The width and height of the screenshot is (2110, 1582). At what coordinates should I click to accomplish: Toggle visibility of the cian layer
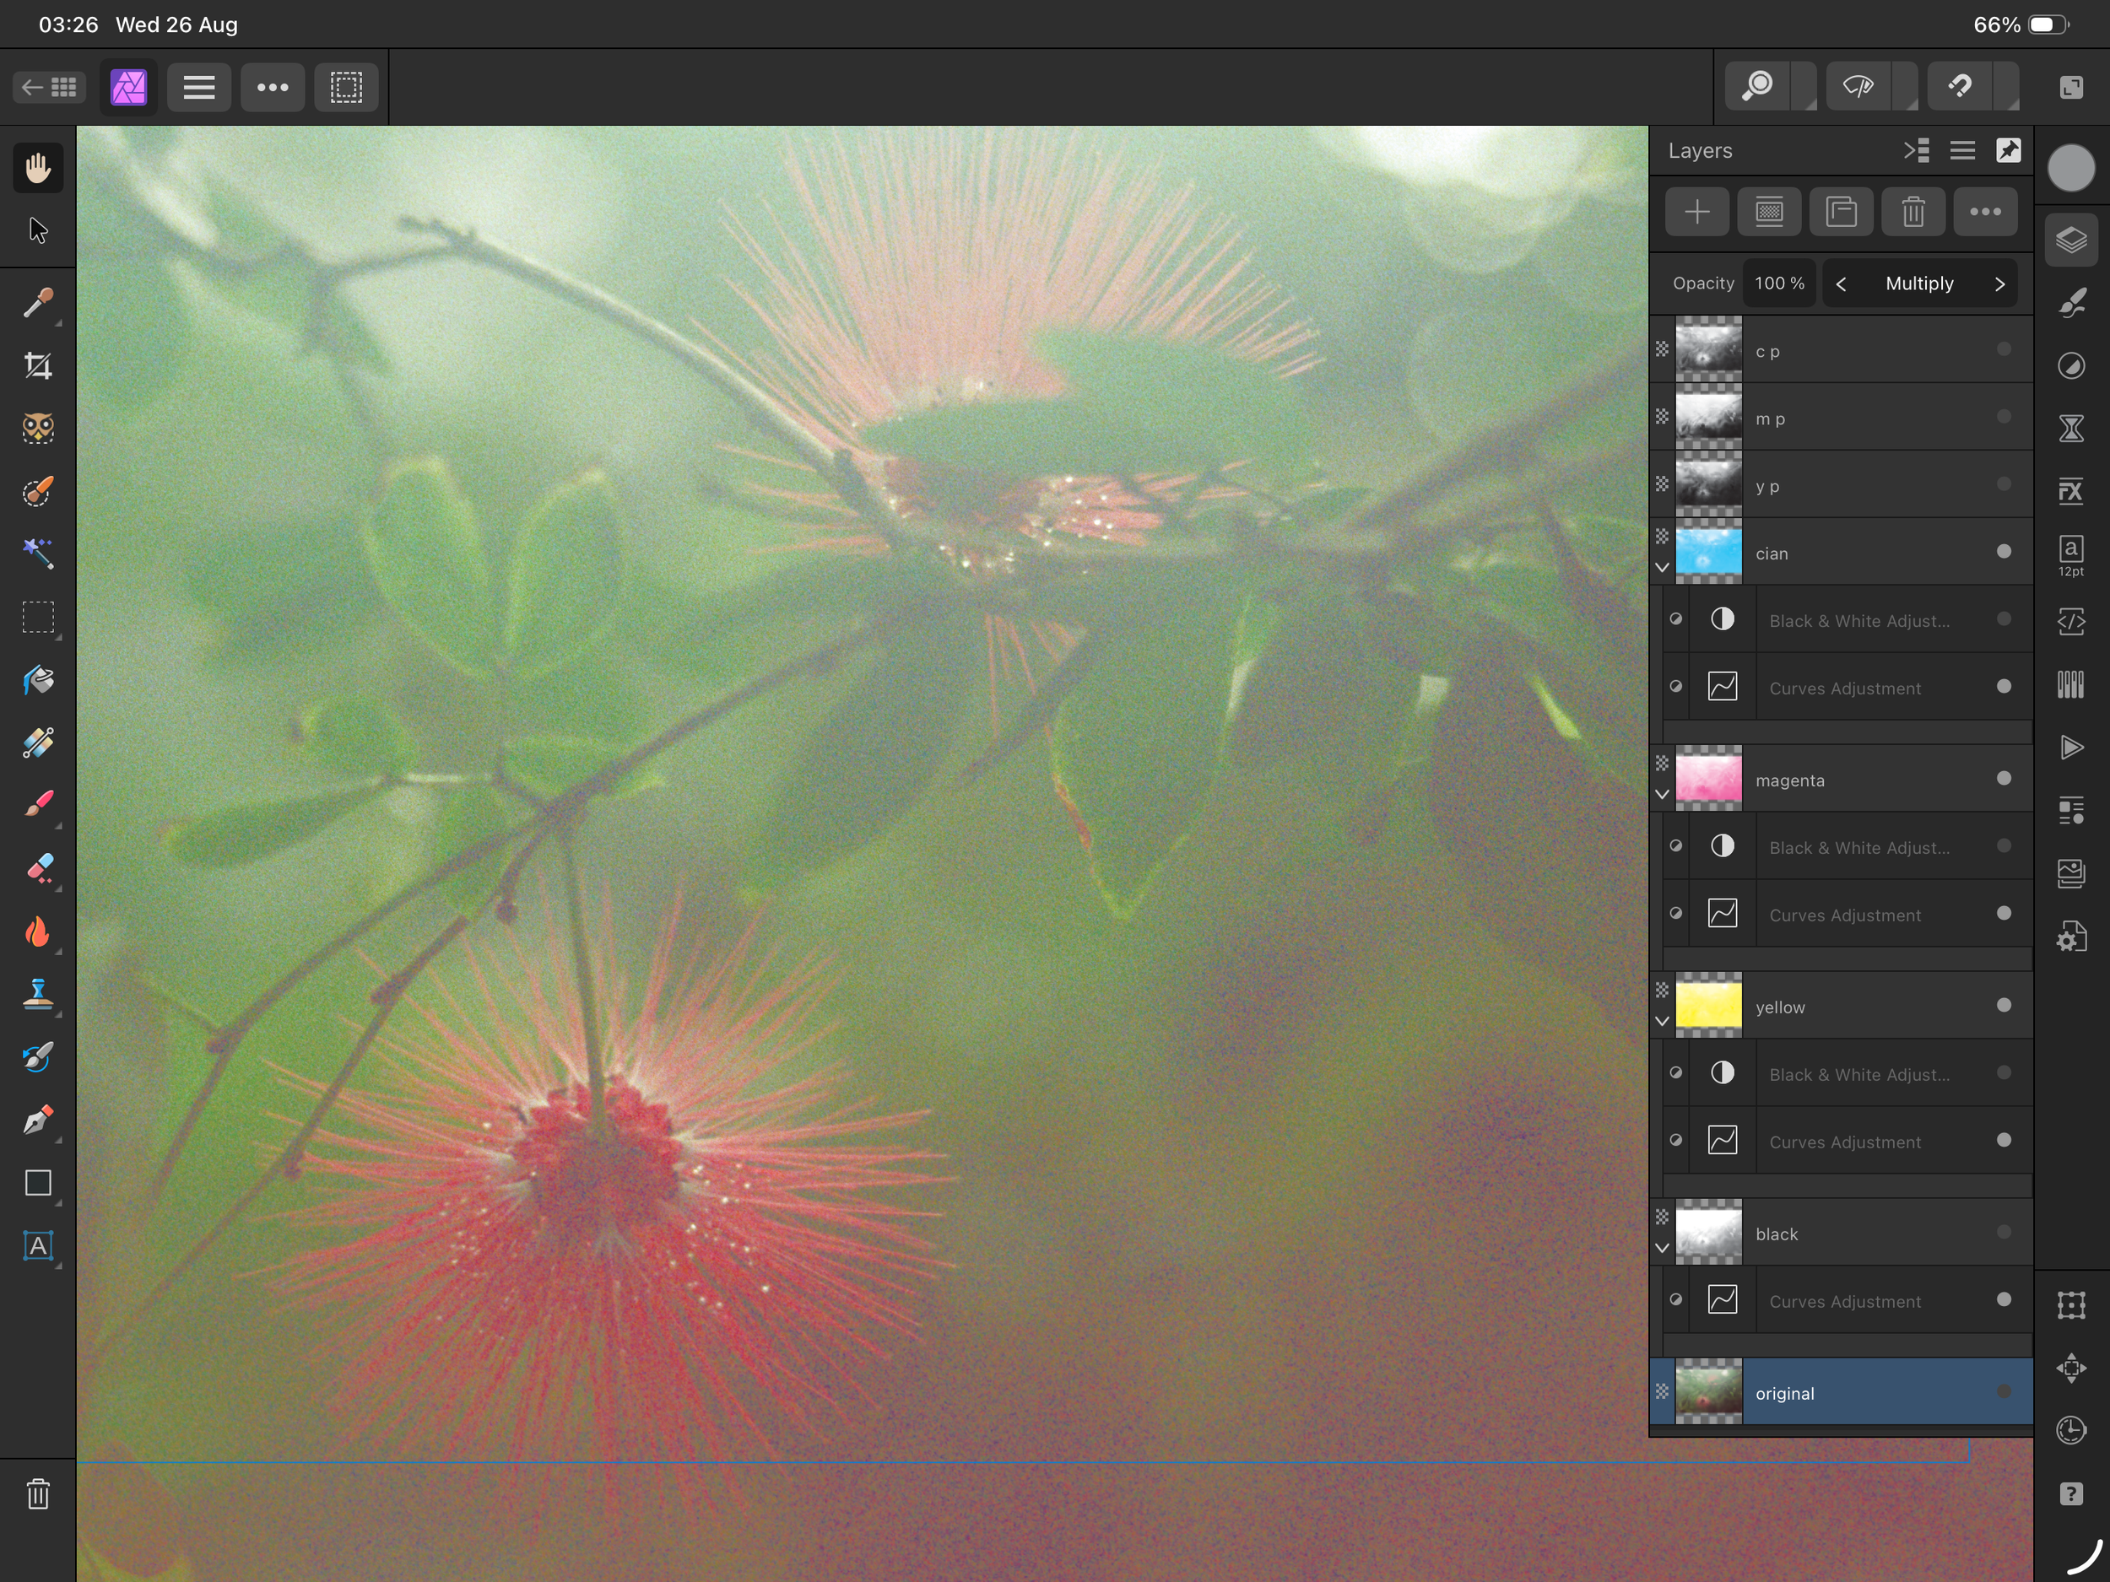2004,552
